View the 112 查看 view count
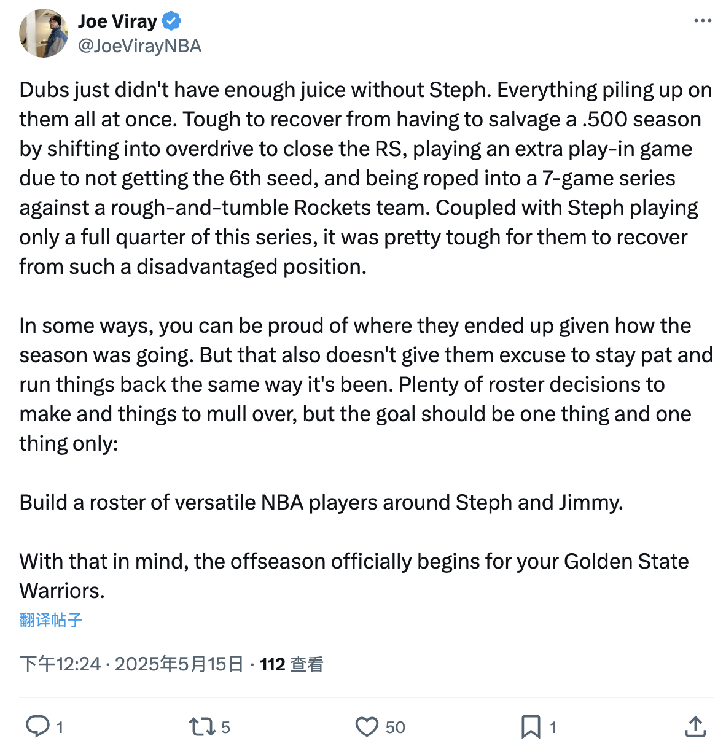Viewport: 726px width, 749px height. point(291,664)
